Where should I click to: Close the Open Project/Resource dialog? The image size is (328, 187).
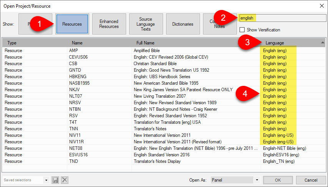pos(322,6)
